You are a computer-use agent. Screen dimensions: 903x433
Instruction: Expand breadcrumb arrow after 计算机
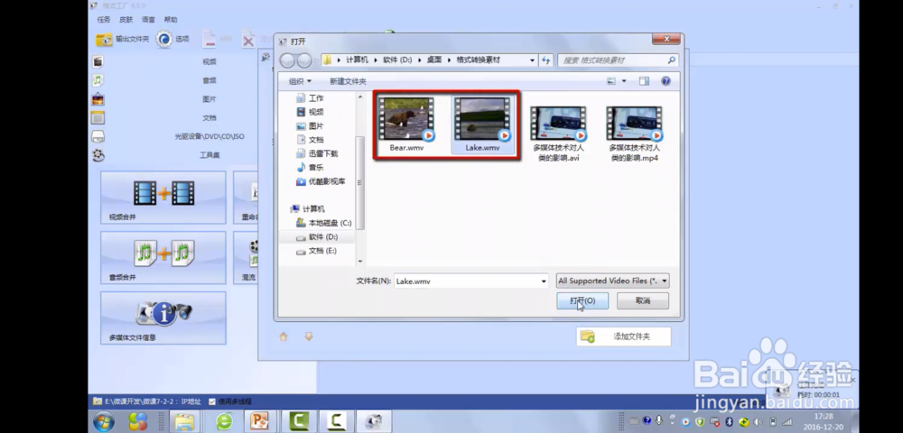(x=375, y=60)
